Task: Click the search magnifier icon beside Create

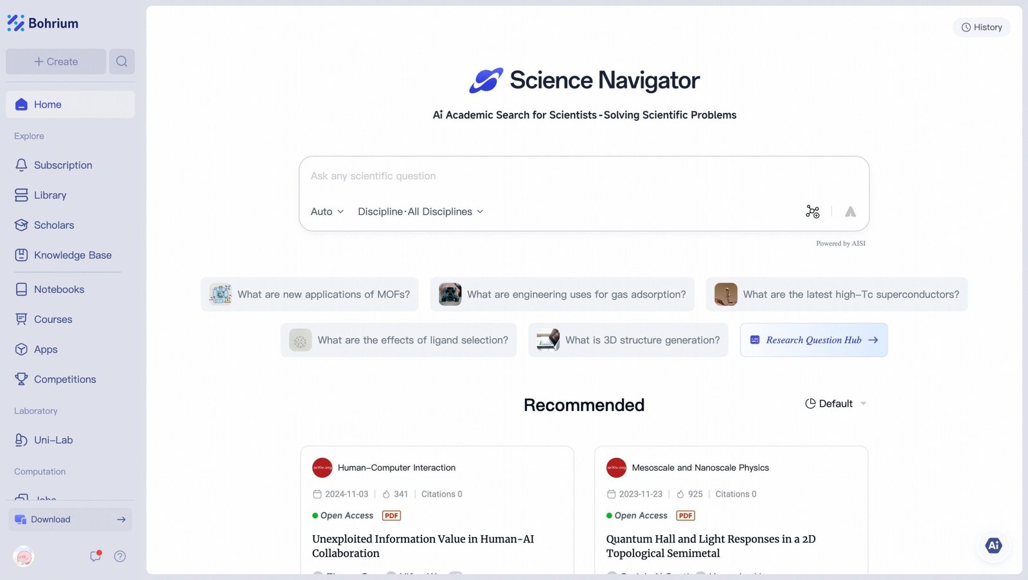Action: 121,62
